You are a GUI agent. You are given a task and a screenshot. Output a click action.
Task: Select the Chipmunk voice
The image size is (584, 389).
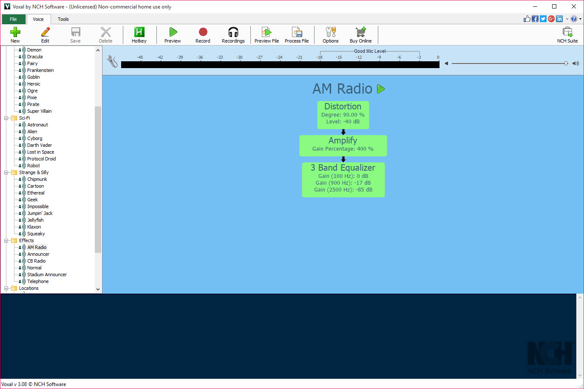[37, 179]
